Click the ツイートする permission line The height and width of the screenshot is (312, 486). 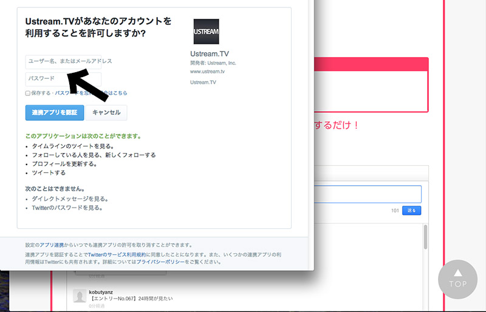pyautogui.click(x=49, y=173)
